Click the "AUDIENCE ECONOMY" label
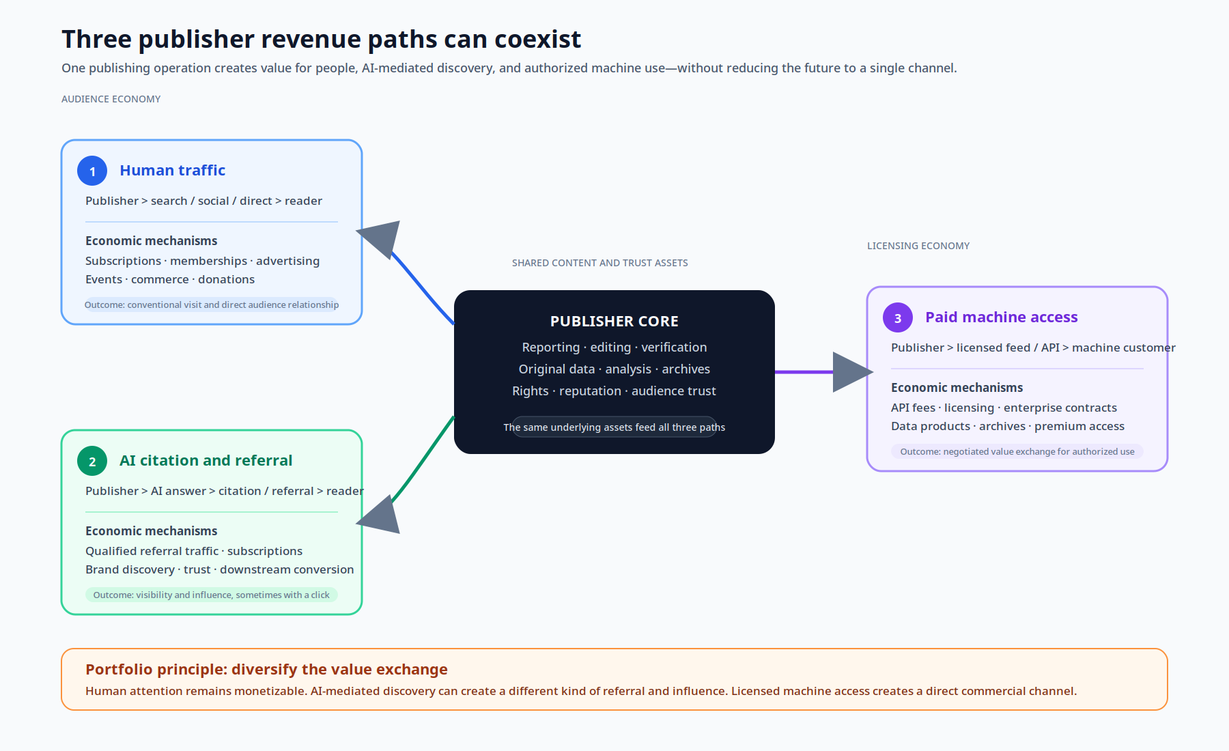Image resolution: width=1229 pixels, height=751 pixels. [x=111, y=99]
